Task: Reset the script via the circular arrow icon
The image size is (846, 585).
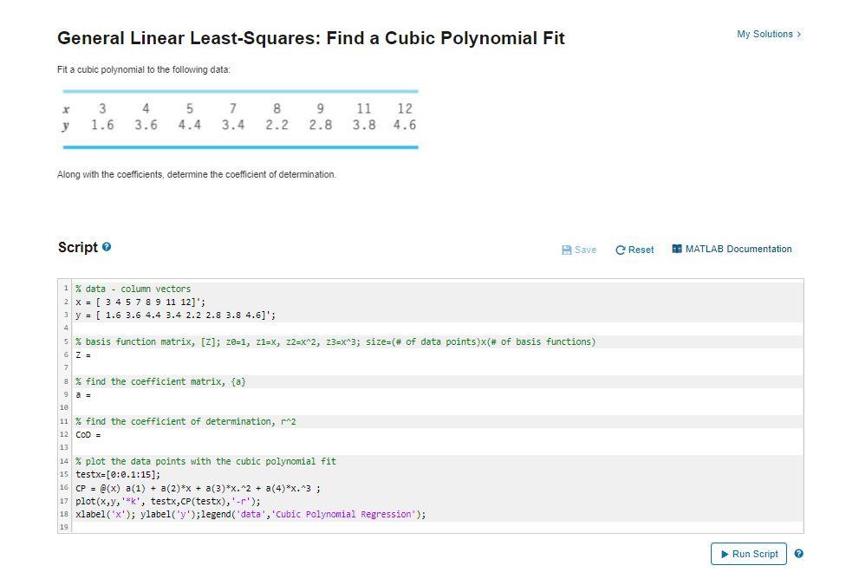Action: coord(621,250)
